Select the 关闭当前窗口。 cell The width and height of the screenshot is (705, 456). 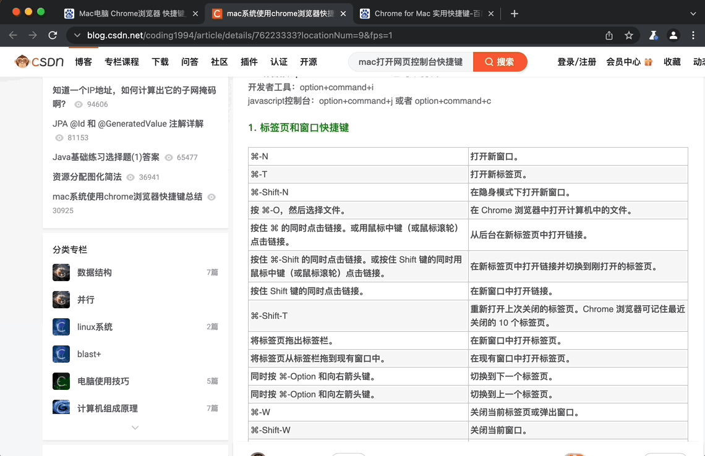click(578, 431)
